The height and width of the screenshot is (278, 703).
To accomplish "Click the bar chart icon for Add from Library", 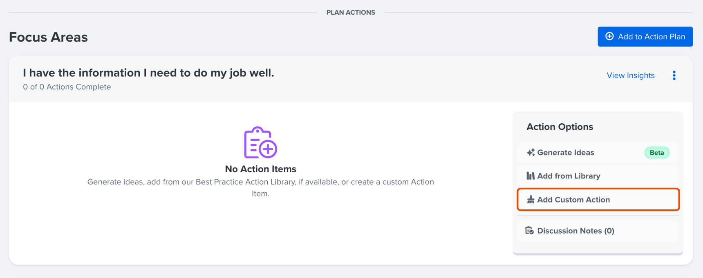I will pos(530,176).
